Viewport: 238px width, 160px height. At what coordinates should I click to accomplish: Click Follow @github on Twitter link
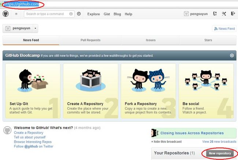(34, 146)
